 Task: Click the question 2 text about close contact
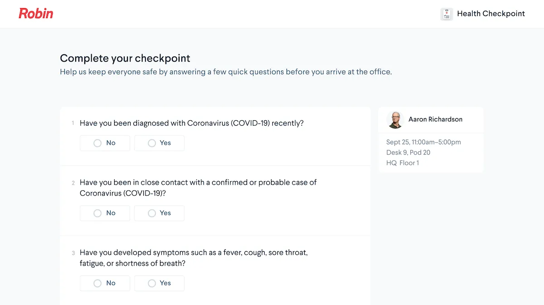[198, 188]
